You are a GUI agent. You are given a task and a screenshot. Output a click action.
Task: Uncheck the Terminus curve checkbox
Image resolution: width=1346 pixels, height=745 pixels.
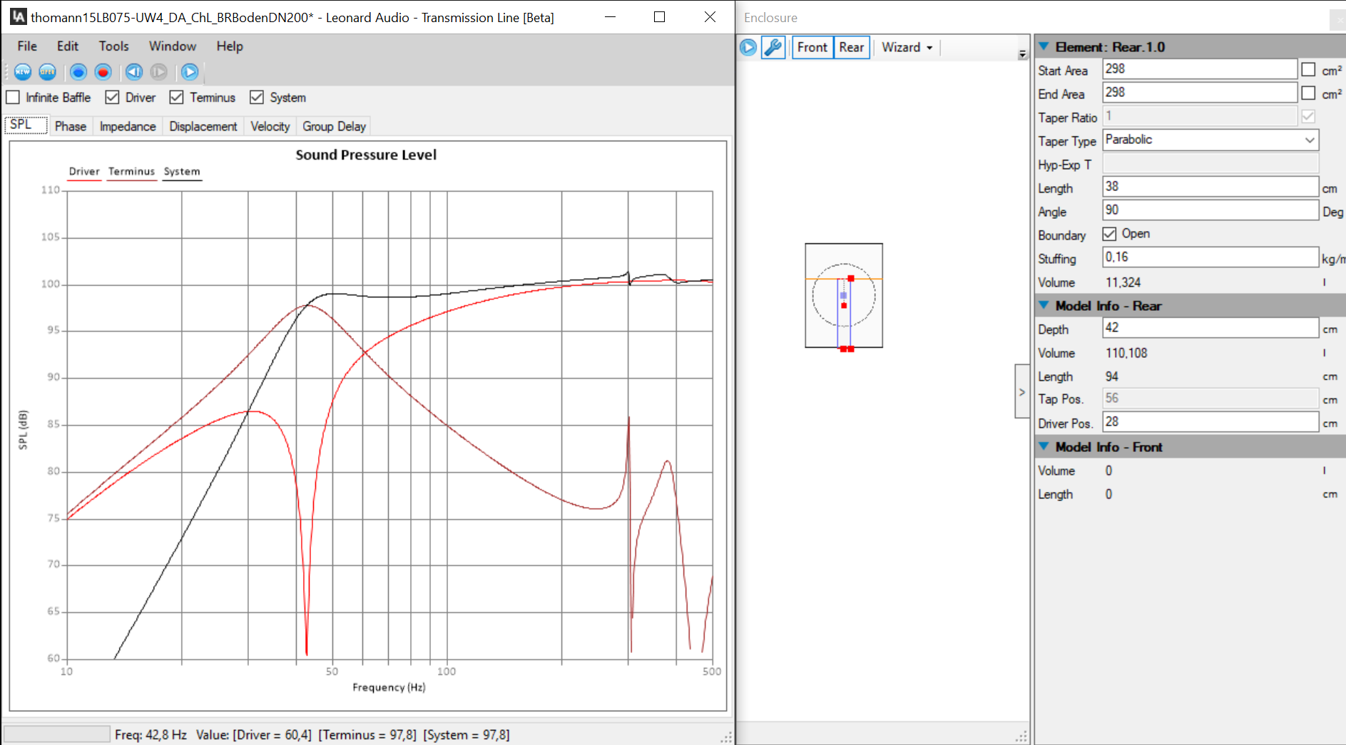[177, 98]
